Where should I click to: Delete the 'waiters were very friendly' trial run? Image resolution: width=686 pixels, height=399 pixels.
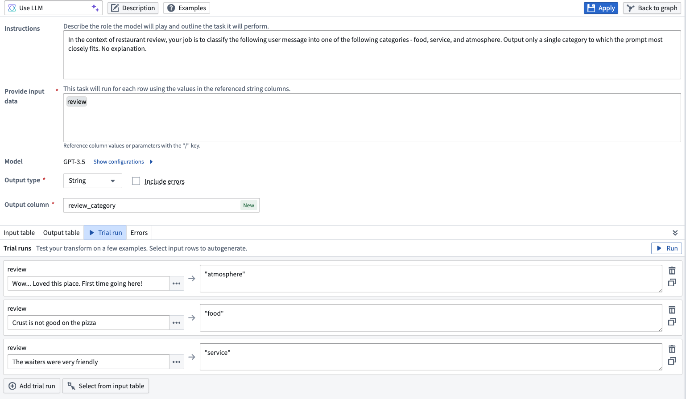tap(672, 349)
